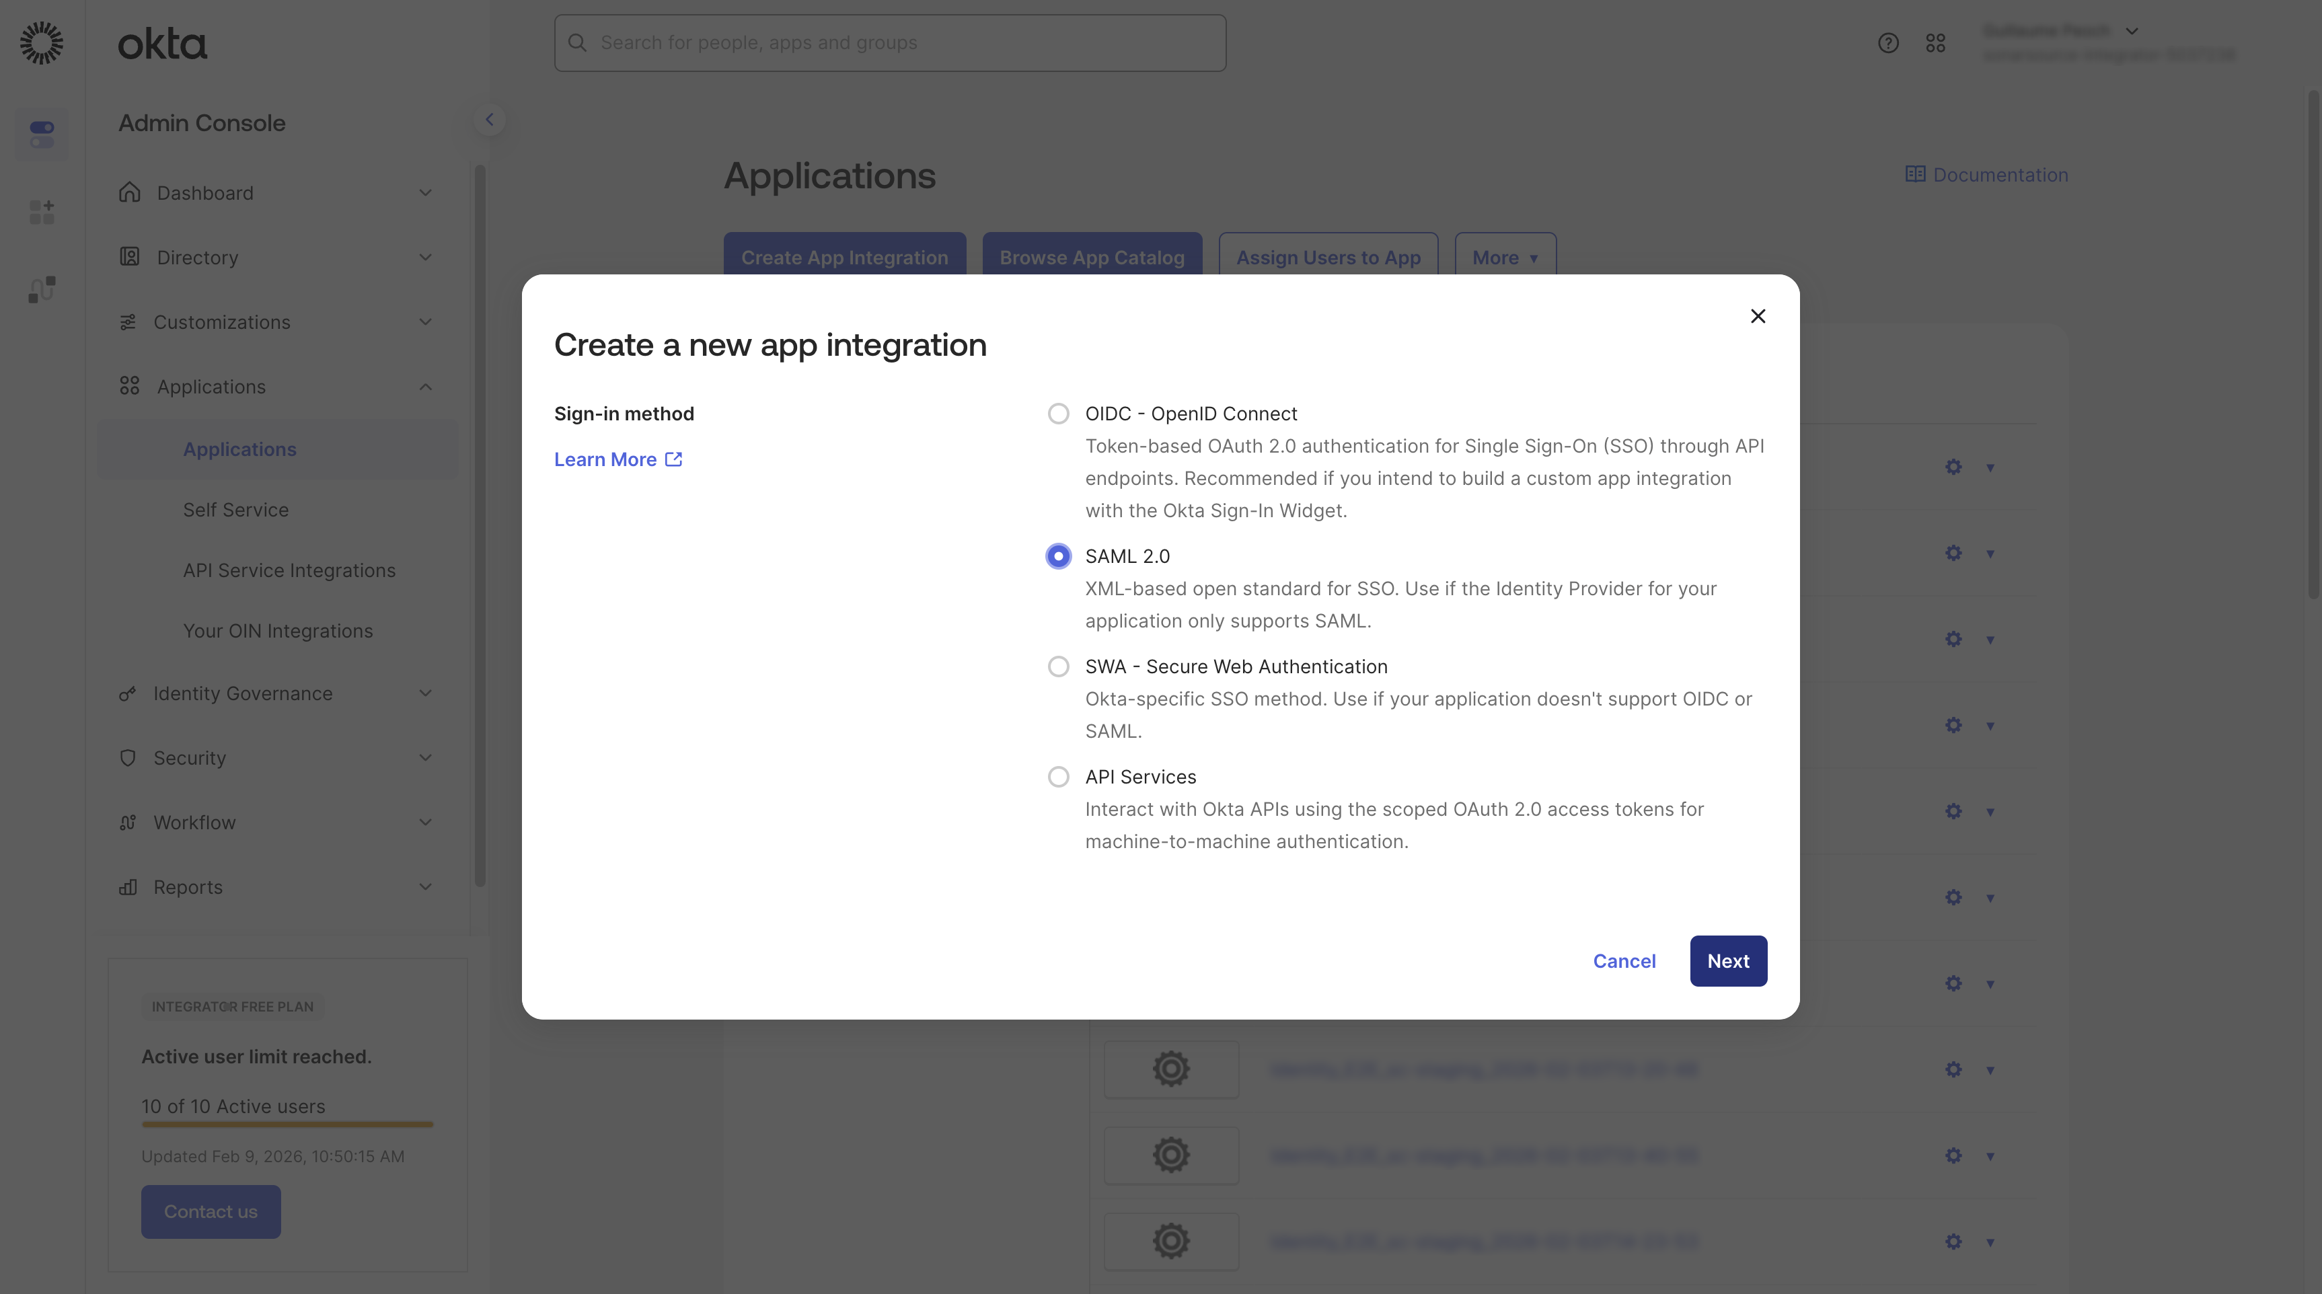Select the SAML 2.0 radio button
Image resolution: width=2322 pixels, height=1294 pixels.
coord(1058,556)
